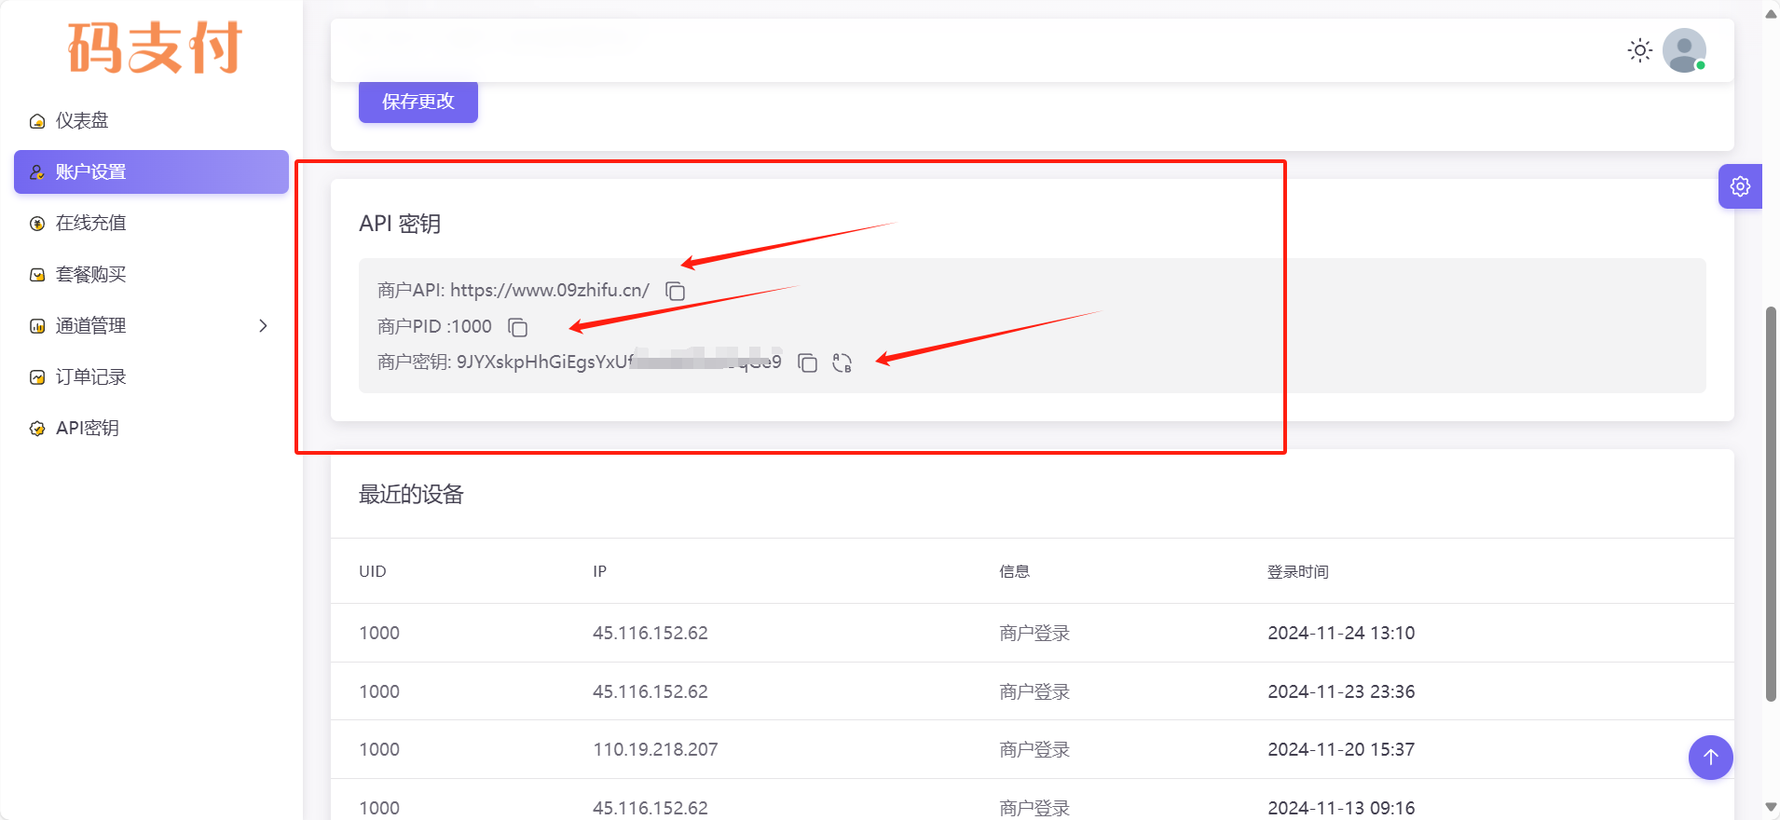Screen dimensions: 1780x820
Task: Click the 保存更改 button
Action: coord(418,102)
